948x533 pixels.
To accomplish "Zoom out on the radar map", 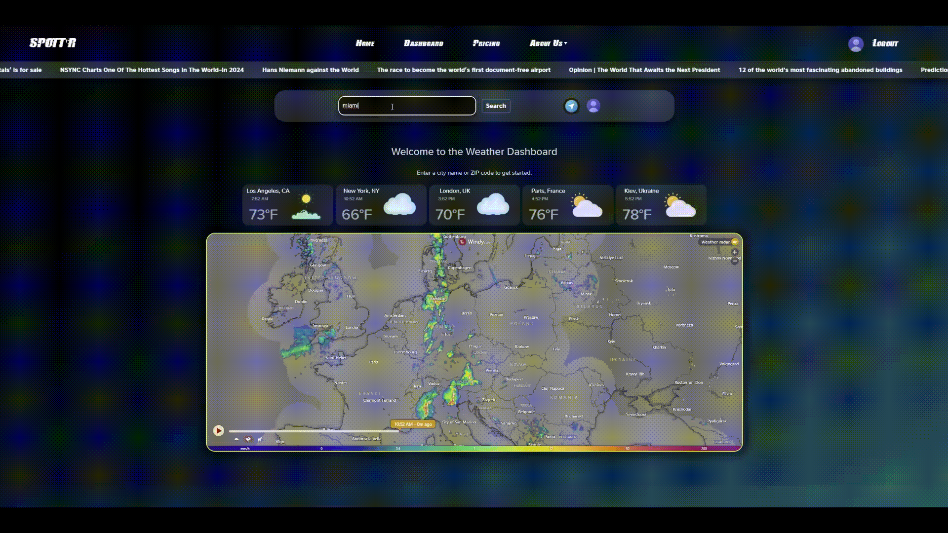I will coord(735,261).
